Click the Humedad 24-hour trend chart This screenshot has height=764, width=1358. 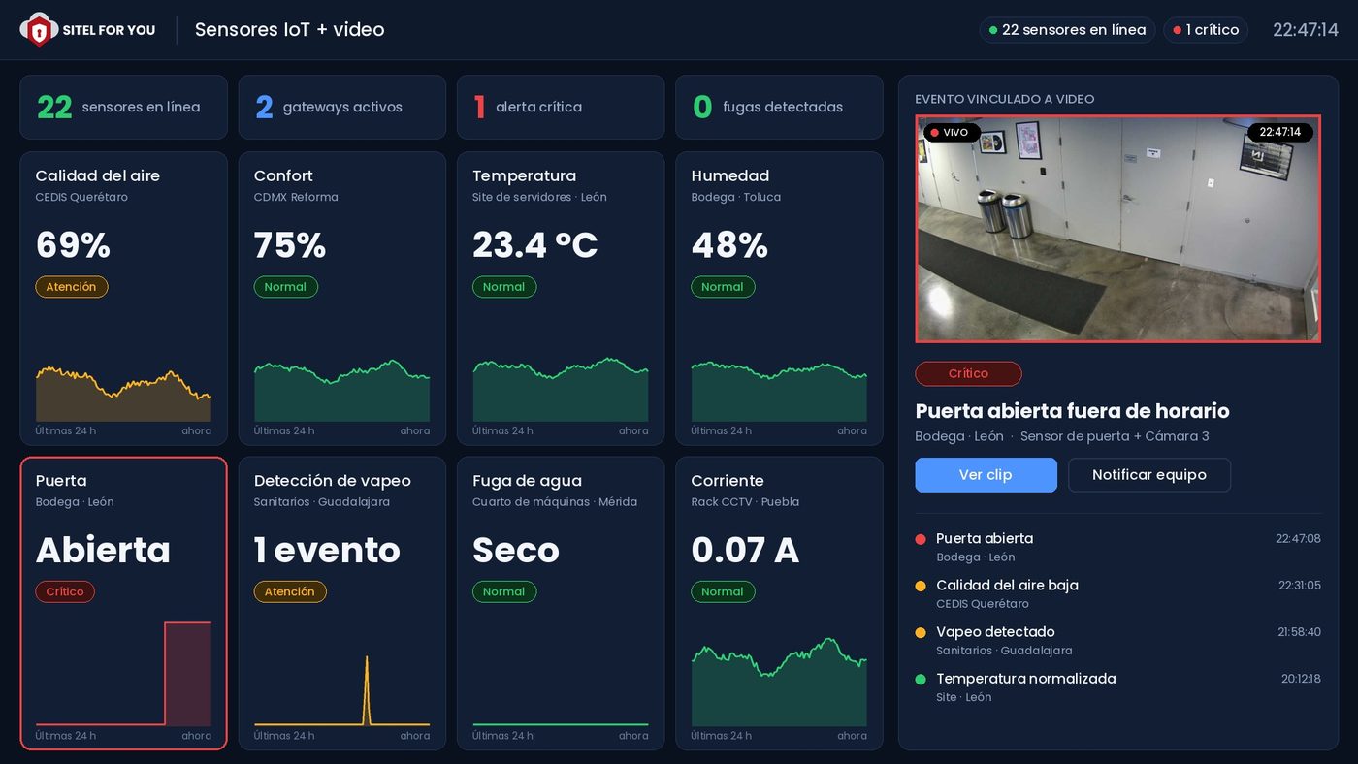coord(779,391)
